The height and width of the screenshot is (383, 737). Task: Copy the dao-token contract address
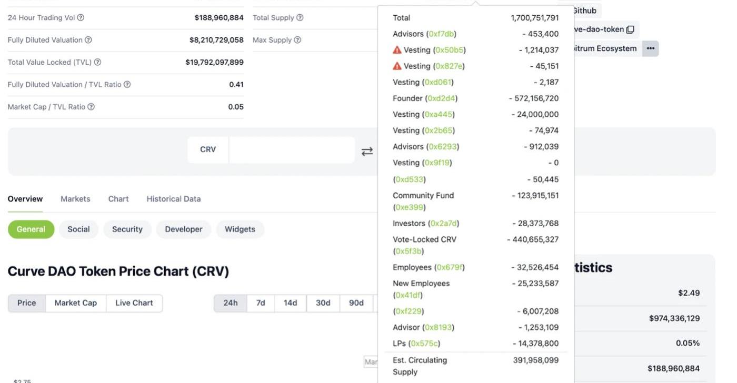point(630,29)
